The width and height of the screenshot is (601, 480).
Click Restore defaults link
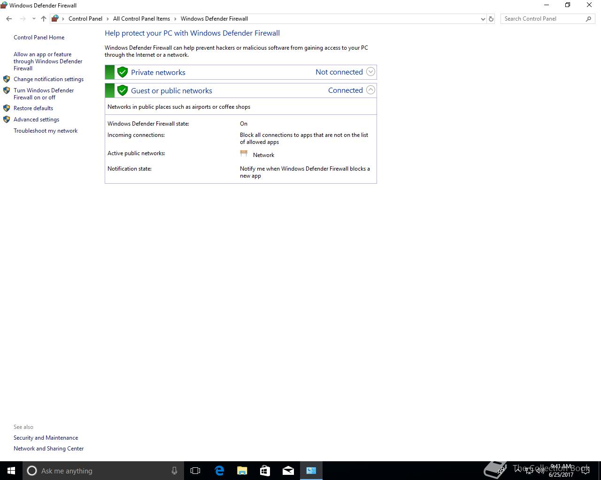pos(33,108)
